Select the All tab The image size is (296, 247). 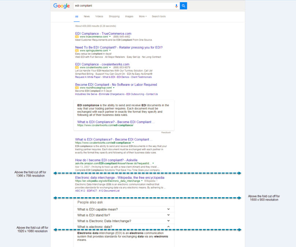click(x=77, y=16)
